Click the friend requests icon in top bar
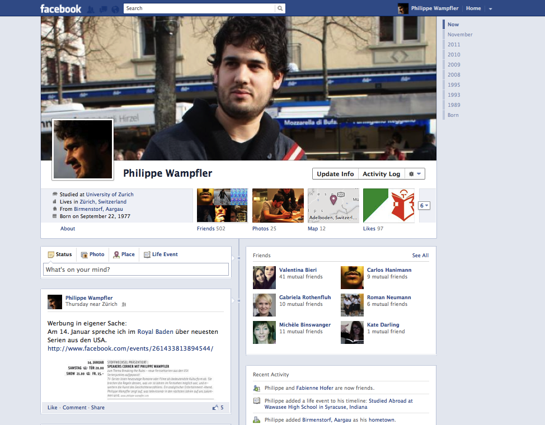This screenshot has width=545, height=425. (91, 9)
